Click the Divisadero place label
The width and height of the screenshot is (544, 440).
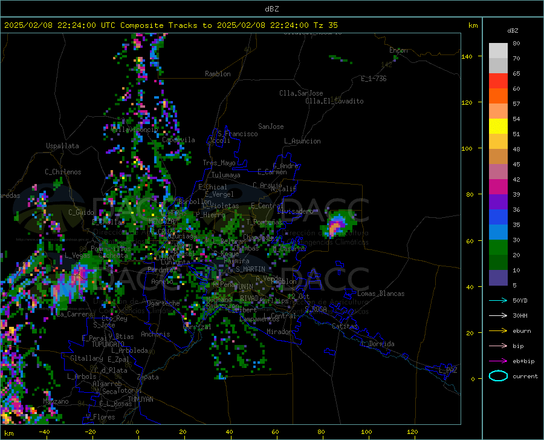295,211
